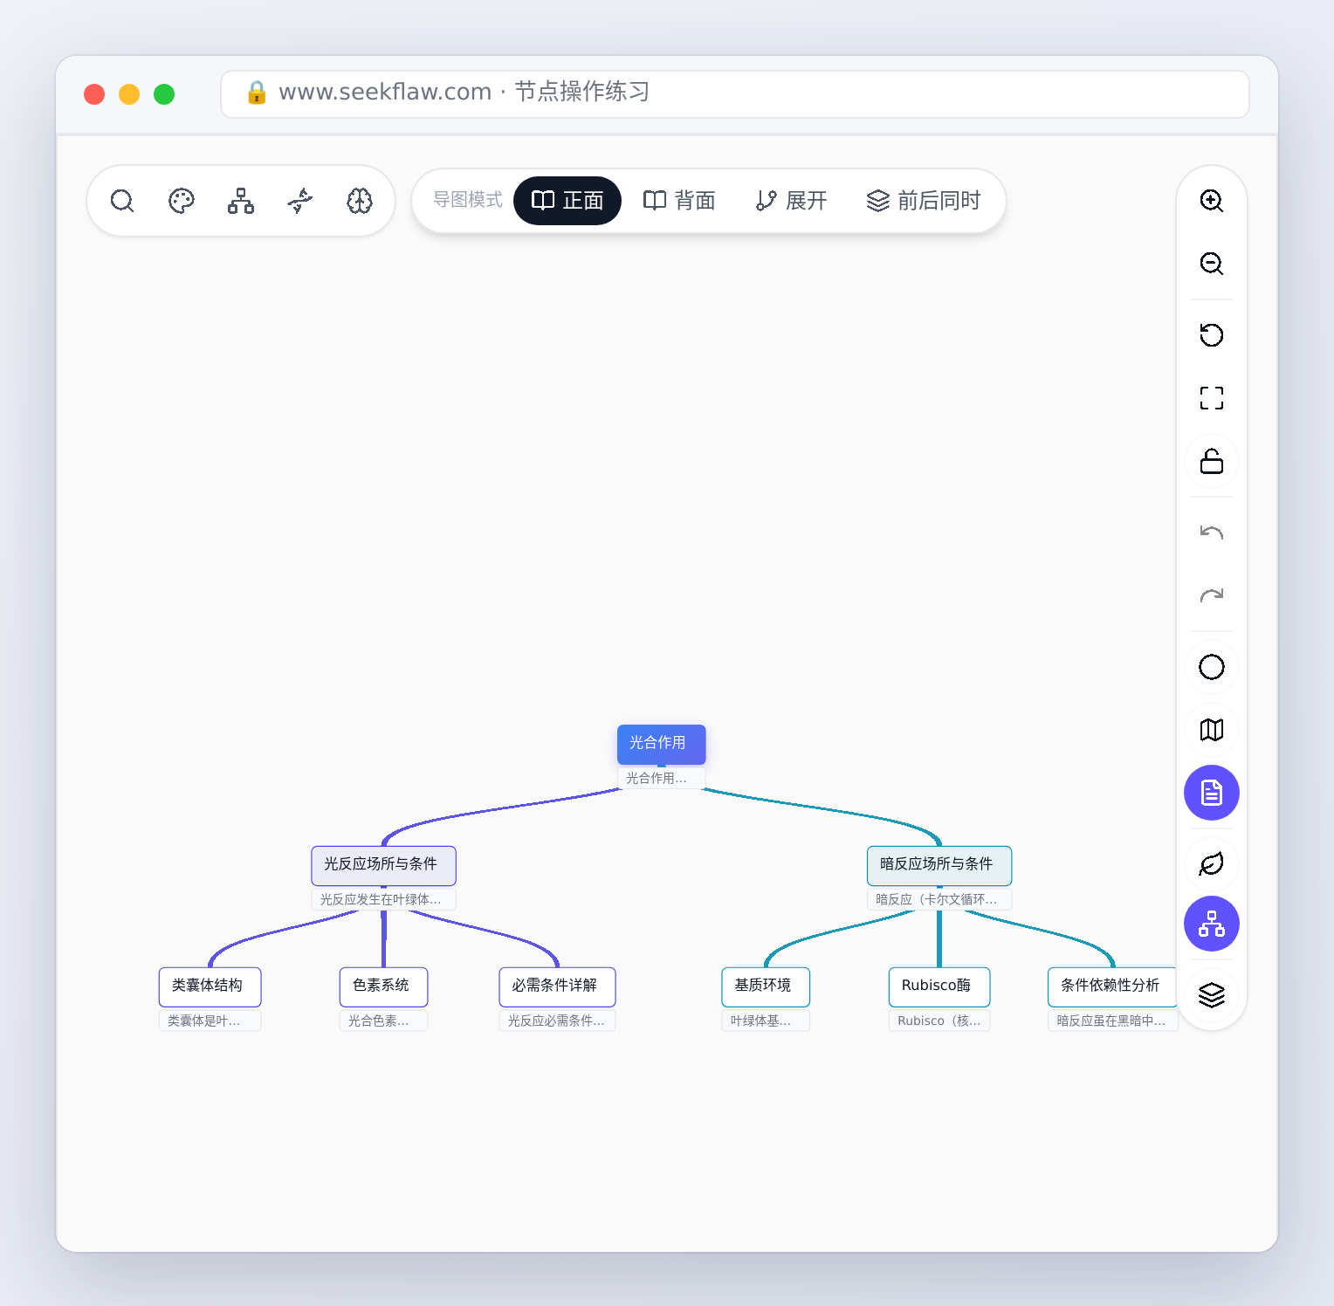Zoom in with the magnifier plus icon
This screenshot has width=1334, height=1306.
tap(1212, 201)
